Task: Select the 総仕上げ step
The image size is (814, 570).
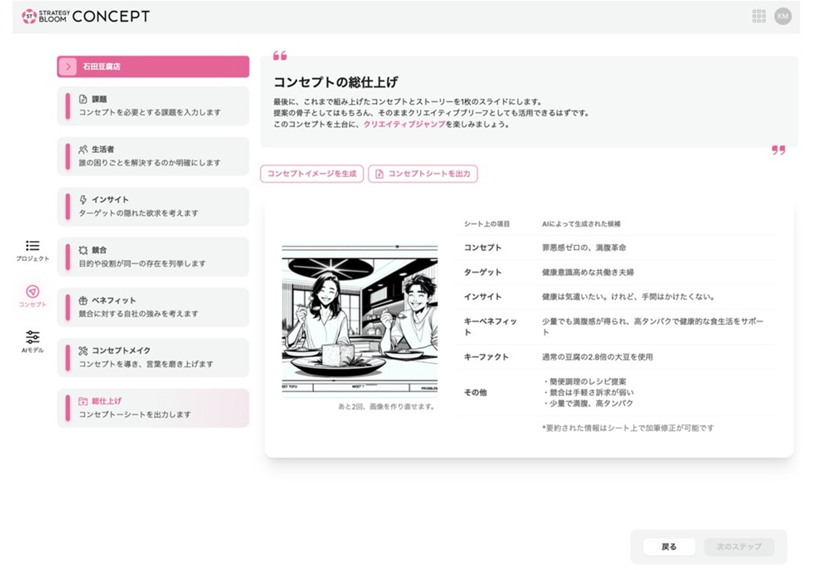Action: 153,408
